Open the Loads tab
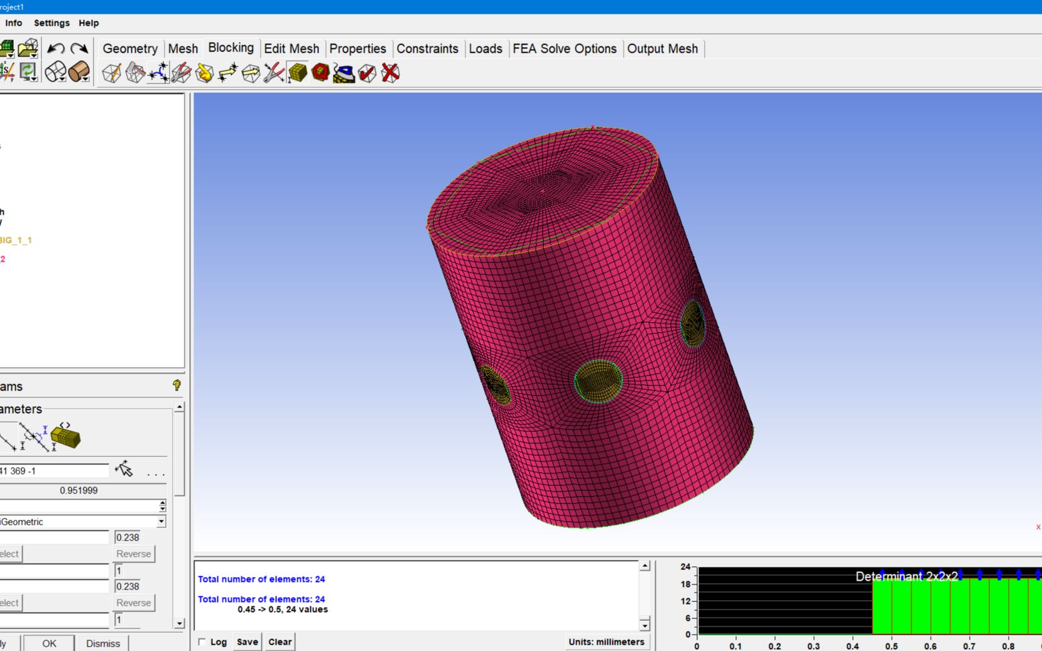The width and height of the screenshot is (1042, 651). tap(486, 48)
